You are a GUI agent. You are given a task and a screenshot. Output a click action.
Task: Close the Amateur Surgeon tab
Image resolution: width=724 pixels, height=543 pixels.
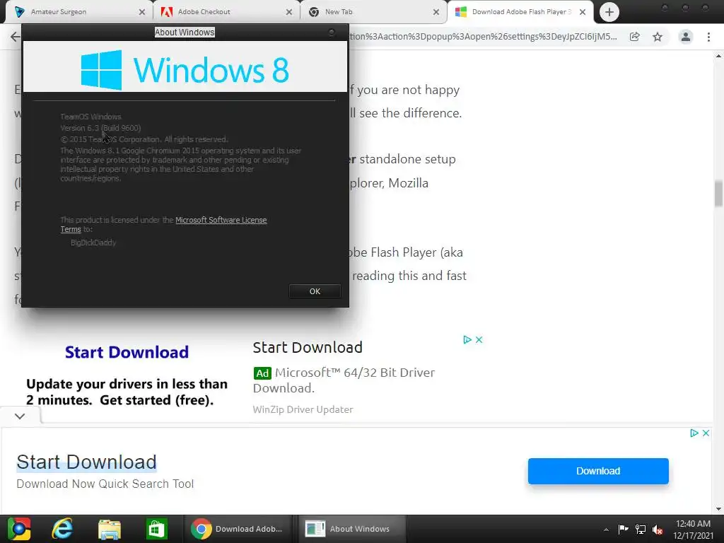[x=141, y=13]
